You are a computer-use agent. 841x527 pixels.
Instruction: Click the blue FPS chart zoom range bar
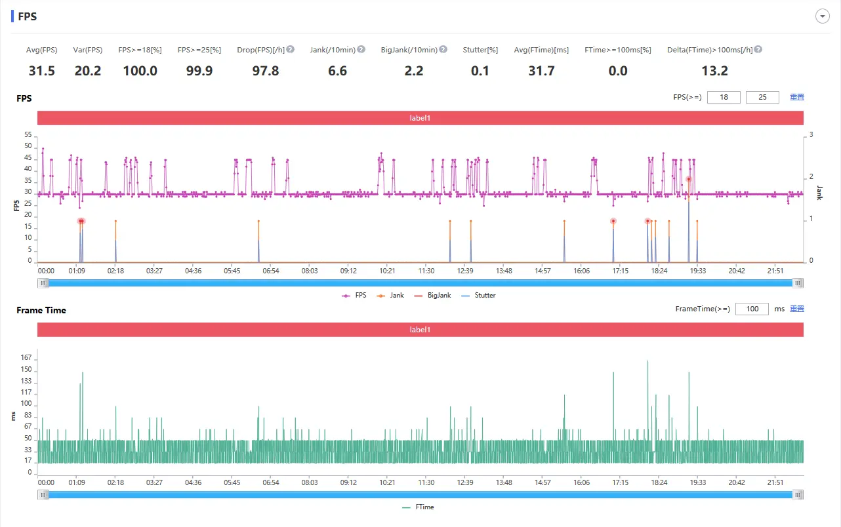[x=420, y=283]
